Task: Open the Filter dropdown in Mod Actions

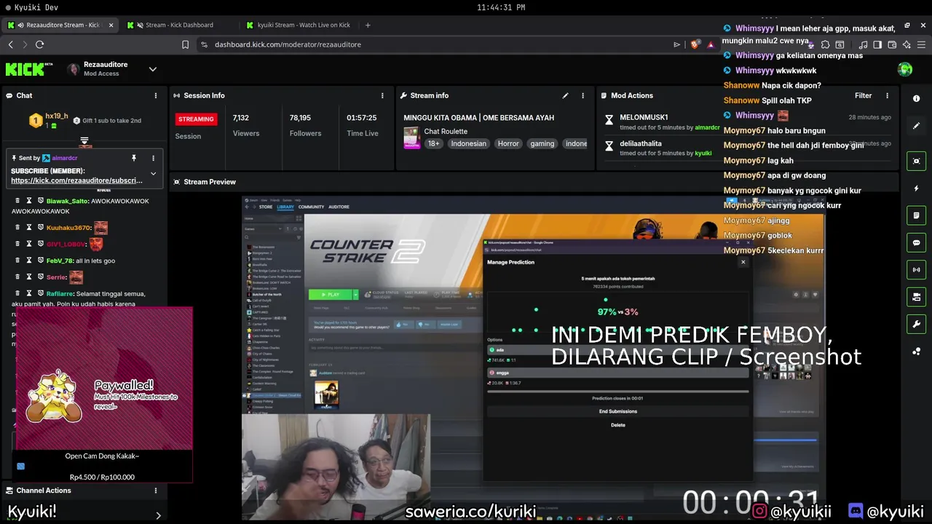Action: pos(863,95)
